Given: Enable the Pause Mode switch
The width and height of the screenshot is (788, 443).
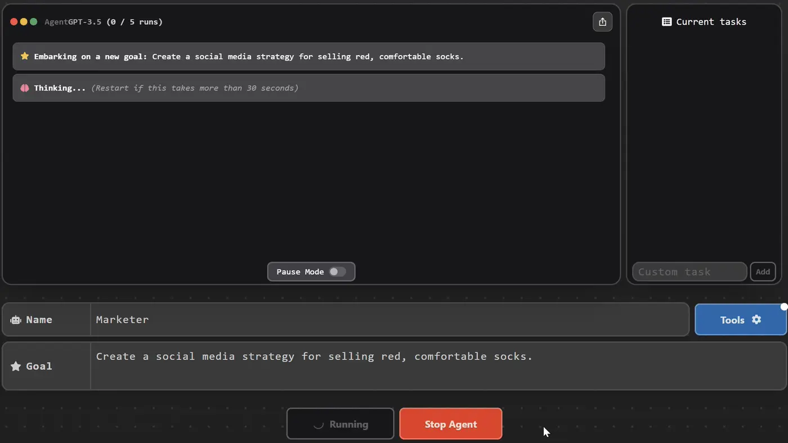Looking at the screenshot, I should (x=337, y=272).
